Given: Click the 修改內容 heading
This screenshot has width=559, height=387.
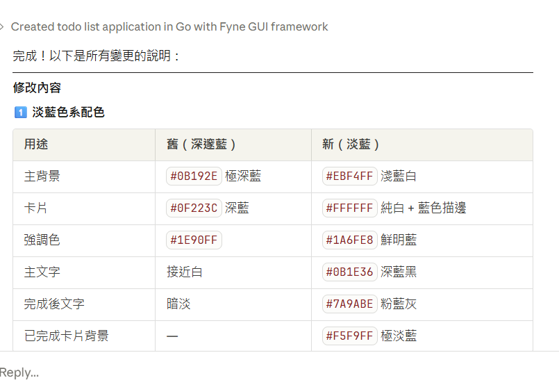Looking at the screenshot, I should [x=37, y=88].
